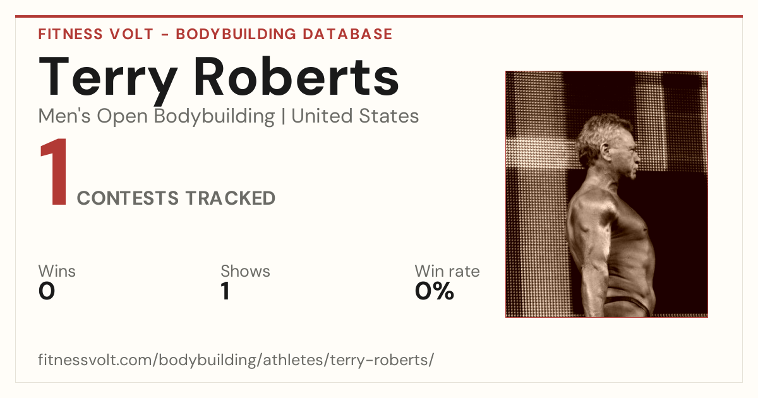Click the Wins label
The width and height of the screenshot is (758, 398).
[57, 272]
